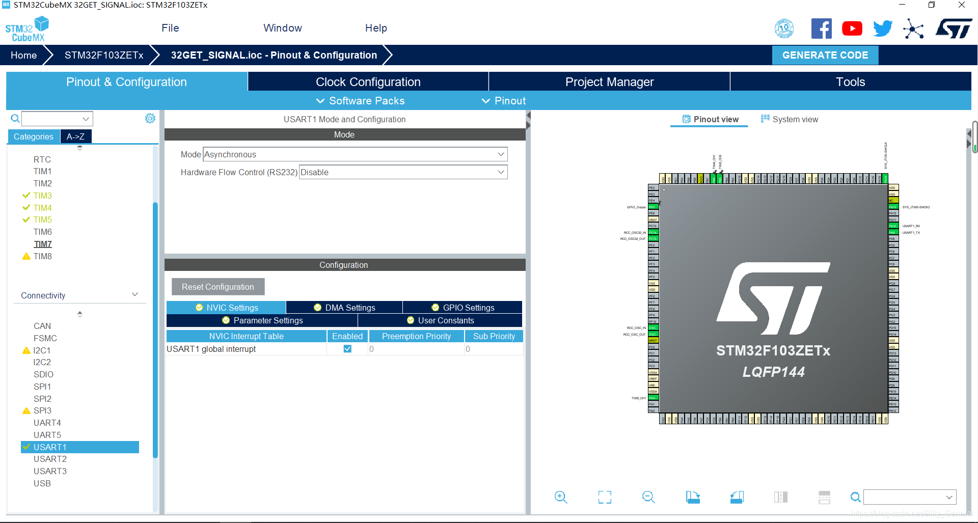Click the Reset Configuration button

click(x=218, y=287)
